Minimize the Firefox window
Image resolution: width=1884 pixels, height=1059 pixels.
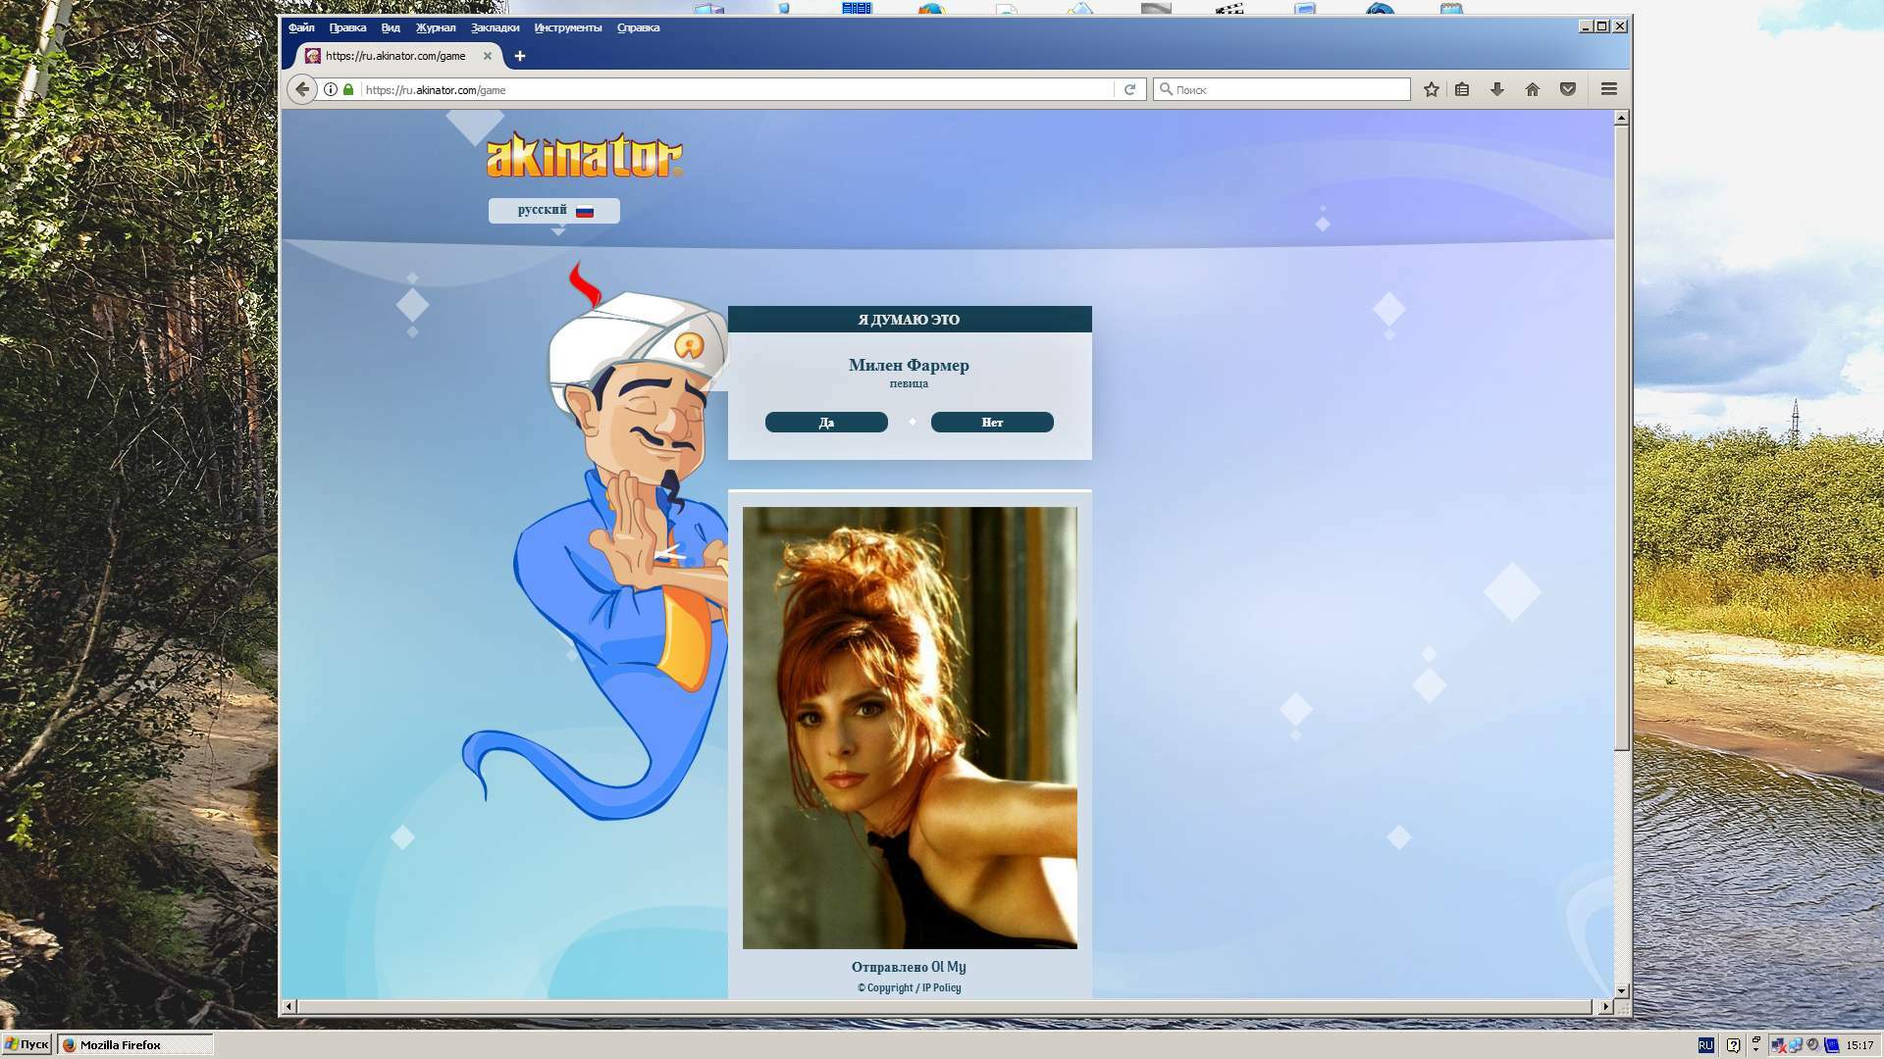click(x=1585, y=26)
